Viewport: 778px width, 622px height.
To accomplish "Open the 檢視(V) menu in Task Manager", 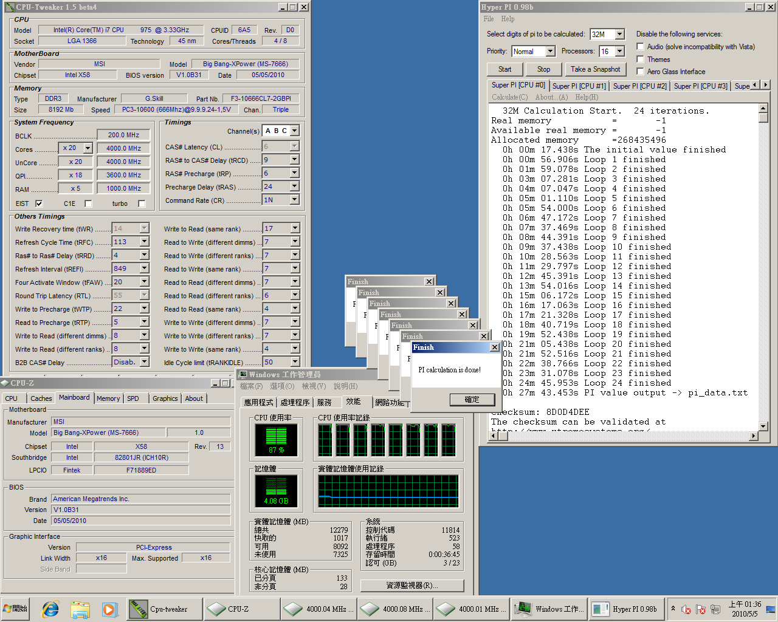I will 314,386.
